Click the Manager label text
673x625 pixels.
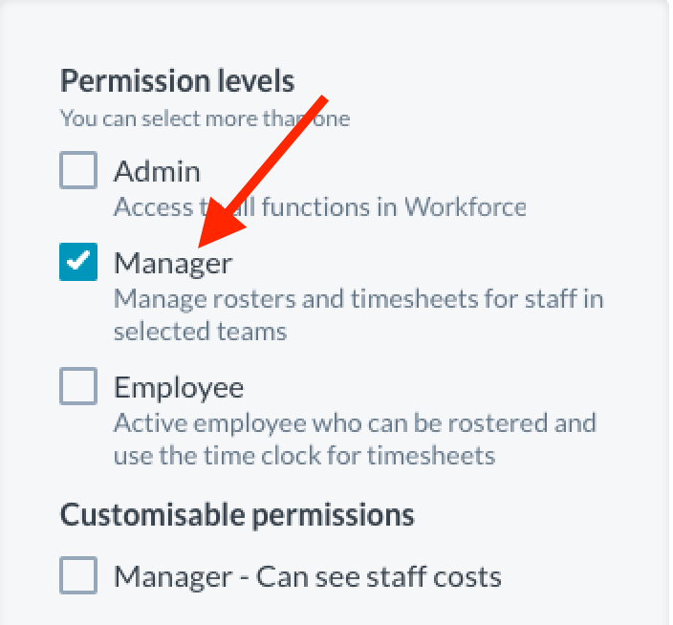point(173,262)
